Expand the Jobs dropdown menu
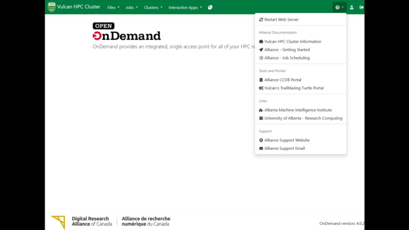This screenshot has width=409, height=230. pyautogui.click(x=131, y=7)
